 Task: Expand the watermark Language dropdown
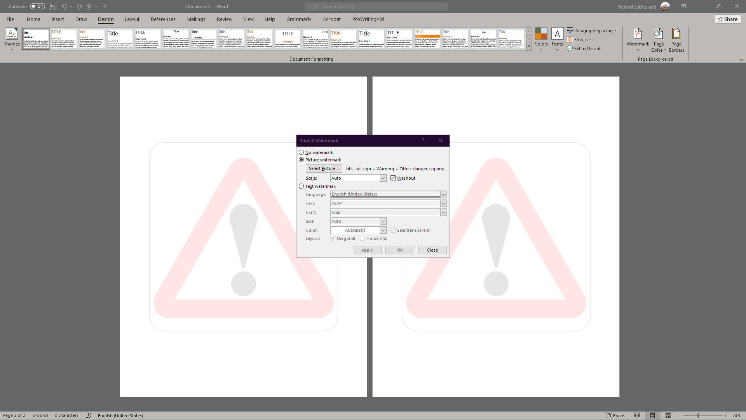click(x=443, y=194)
